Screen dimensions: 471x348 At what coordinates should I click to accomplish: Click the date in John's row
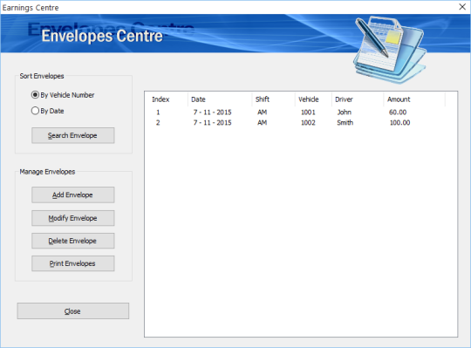(x=212, y=113)
